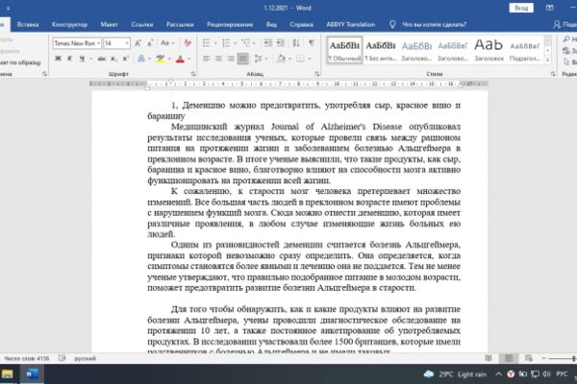This screenshot has height=384, width=577.
Task: Decrease the font size with the shrink icon
Action: 150,43
